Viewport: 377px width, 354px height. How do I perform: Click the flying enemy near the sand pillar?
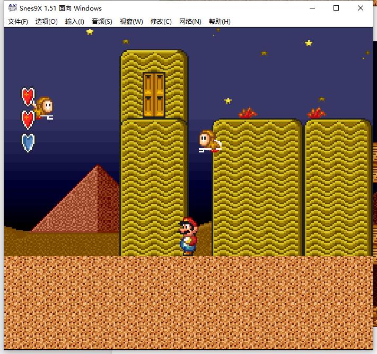pyautogui.click(x=210, y=141)
